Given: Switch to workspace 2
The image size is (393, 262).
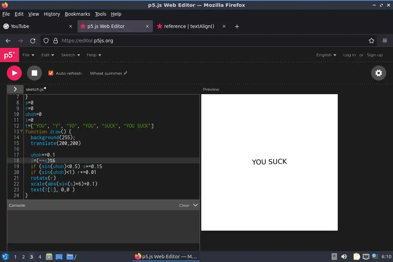Looking at the screenshot, I should (x=23, y=257).
